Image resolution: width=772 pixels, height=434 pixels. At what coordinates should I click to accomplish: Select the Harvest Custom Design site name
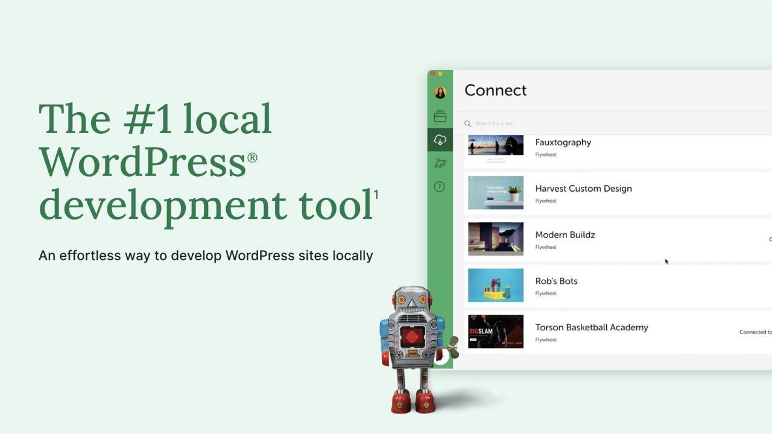coord(584,189)
